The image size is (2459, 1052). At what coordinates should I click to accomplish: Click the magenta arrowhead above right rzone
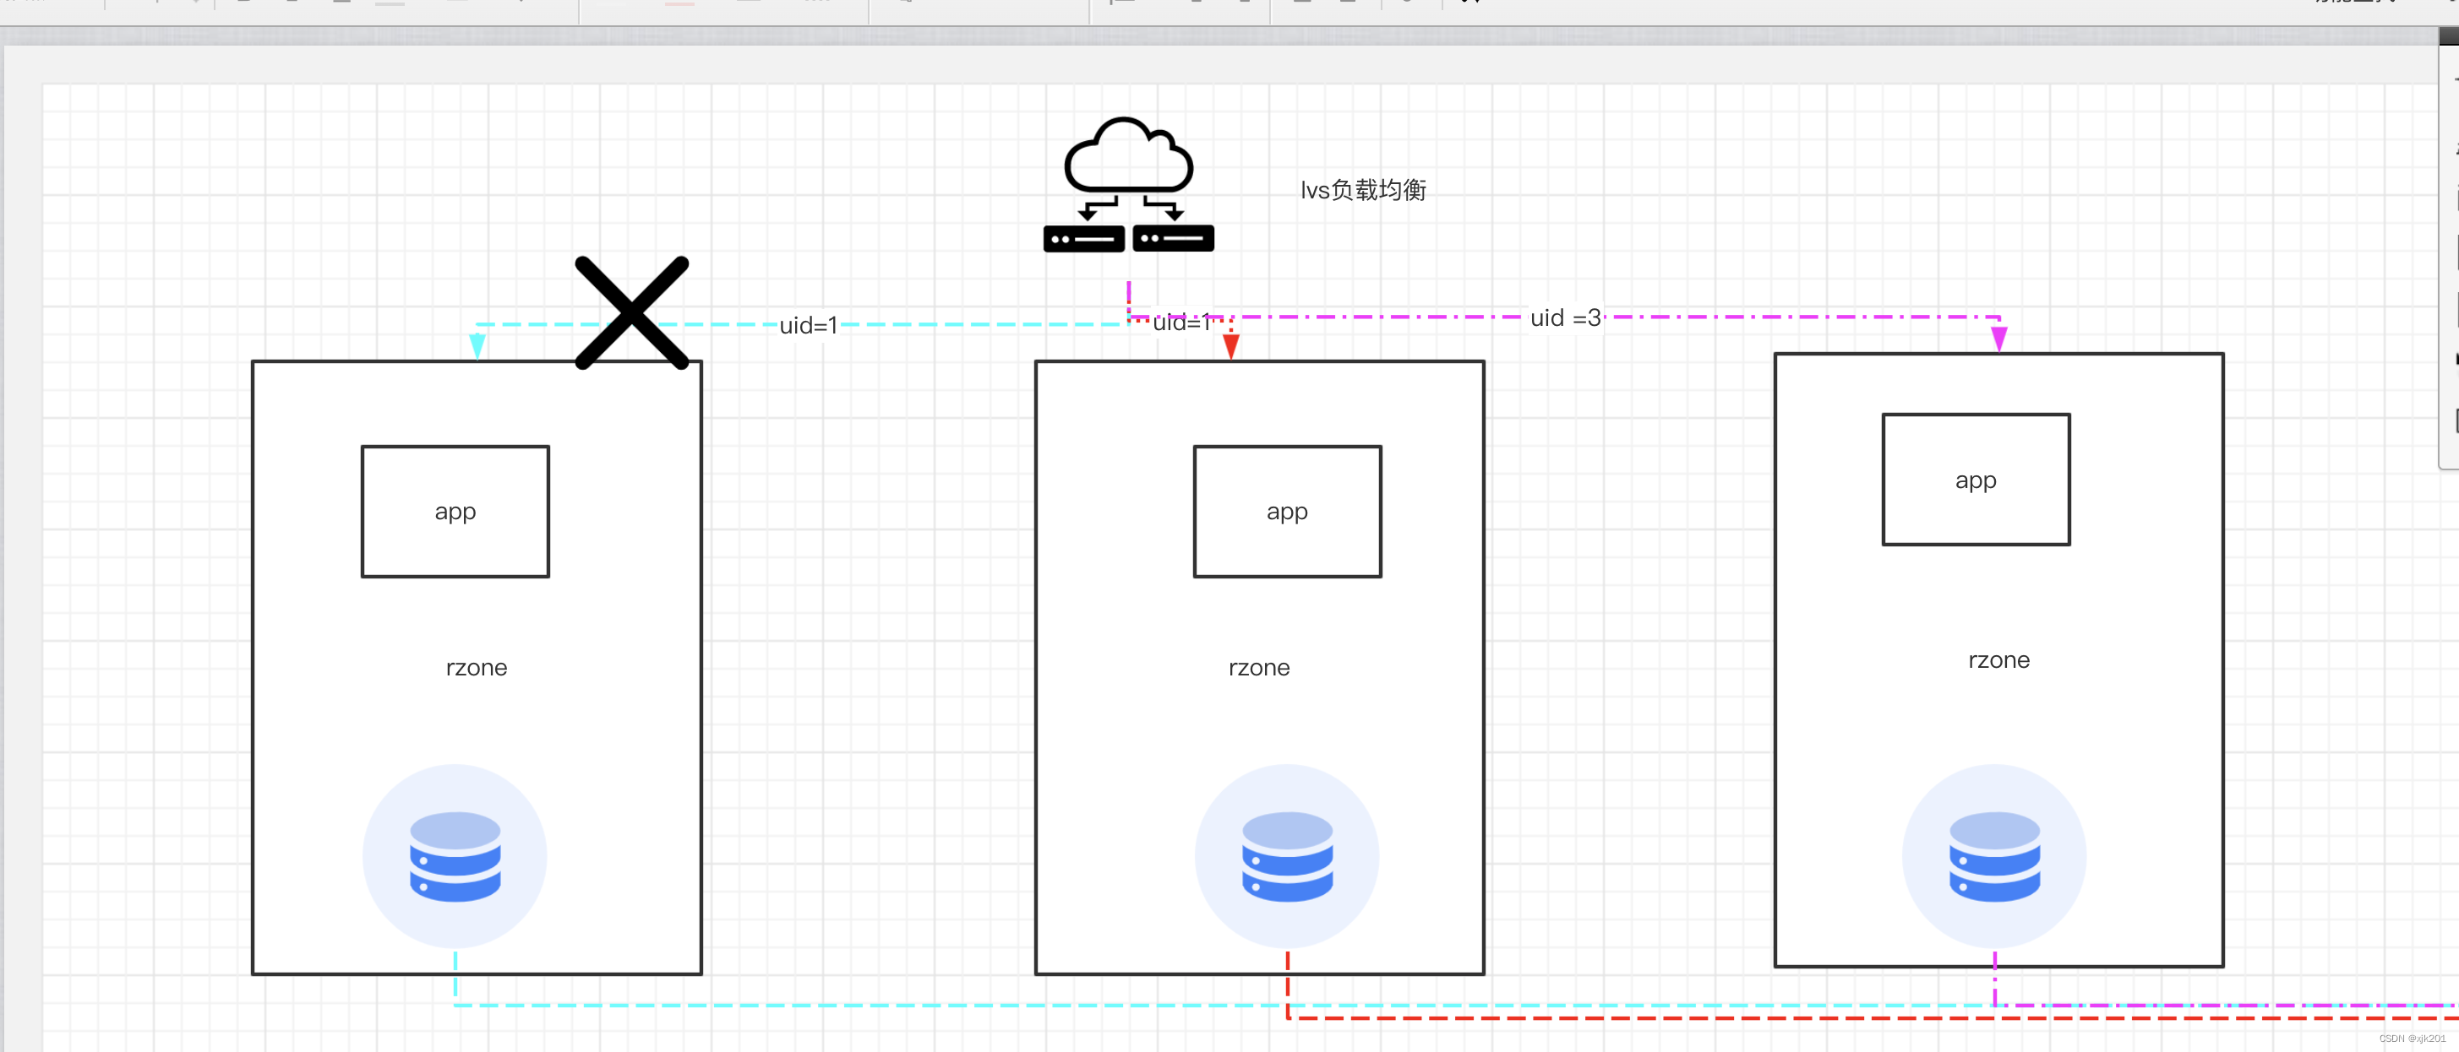click(x=1999, y=339)
